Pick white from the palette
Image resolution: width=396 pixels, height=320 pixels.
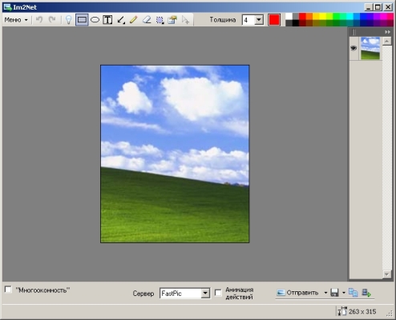289,17
